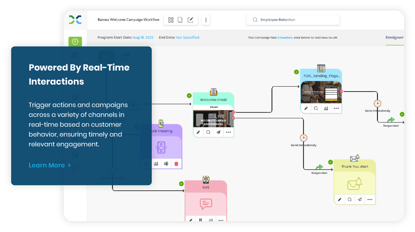The image size is (415, 232).
Task: Open the grid view icon in the toolbar
Action: pyautogui.click(x=171, y=20)
